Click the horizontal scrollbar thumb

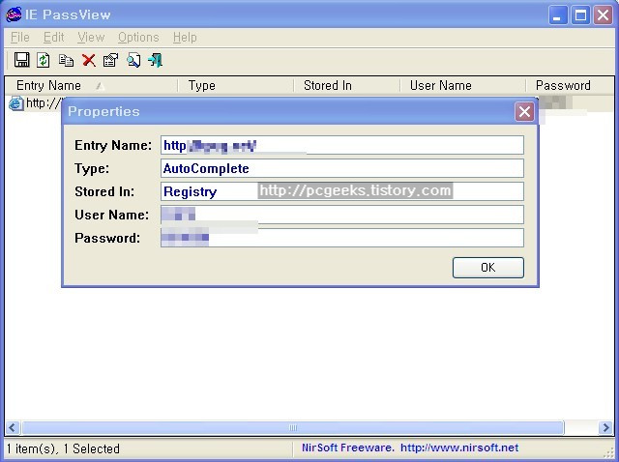click(293, 427)
